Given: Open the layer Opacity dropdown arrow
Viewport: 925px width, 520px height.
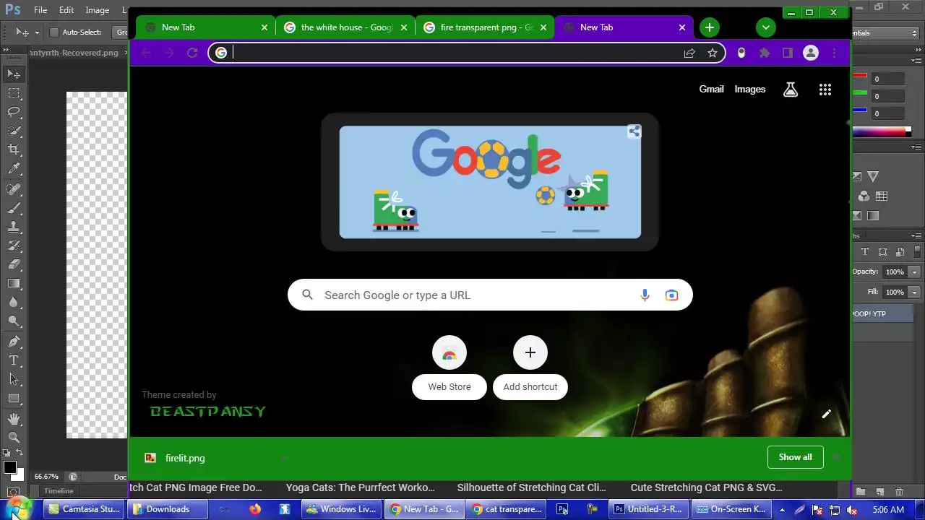Looking at the screenshot, I should (x=915, y=272).
